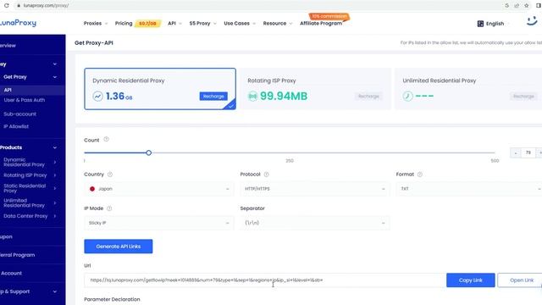542x305 pixels.
Task: Click Count slider handle
Action: pyautogui.click(x=149, y=152)
